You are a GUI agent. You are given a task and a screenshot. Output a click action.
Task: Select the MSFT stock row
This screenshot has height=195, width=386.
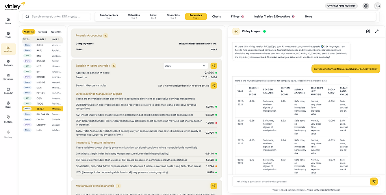pyautogui.click(x=43, y=88)
